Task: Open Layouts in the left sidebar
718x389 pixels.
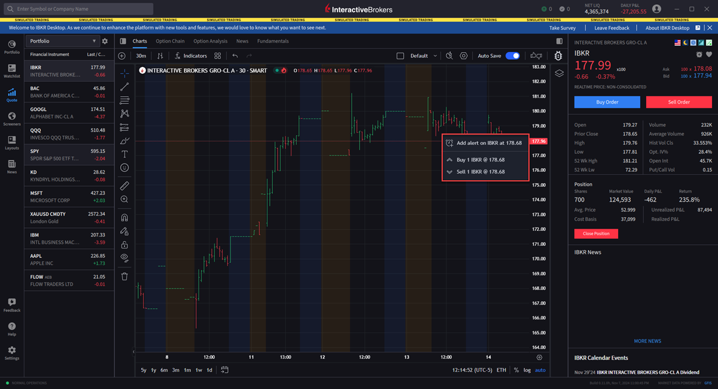Action: coord(12,143)
